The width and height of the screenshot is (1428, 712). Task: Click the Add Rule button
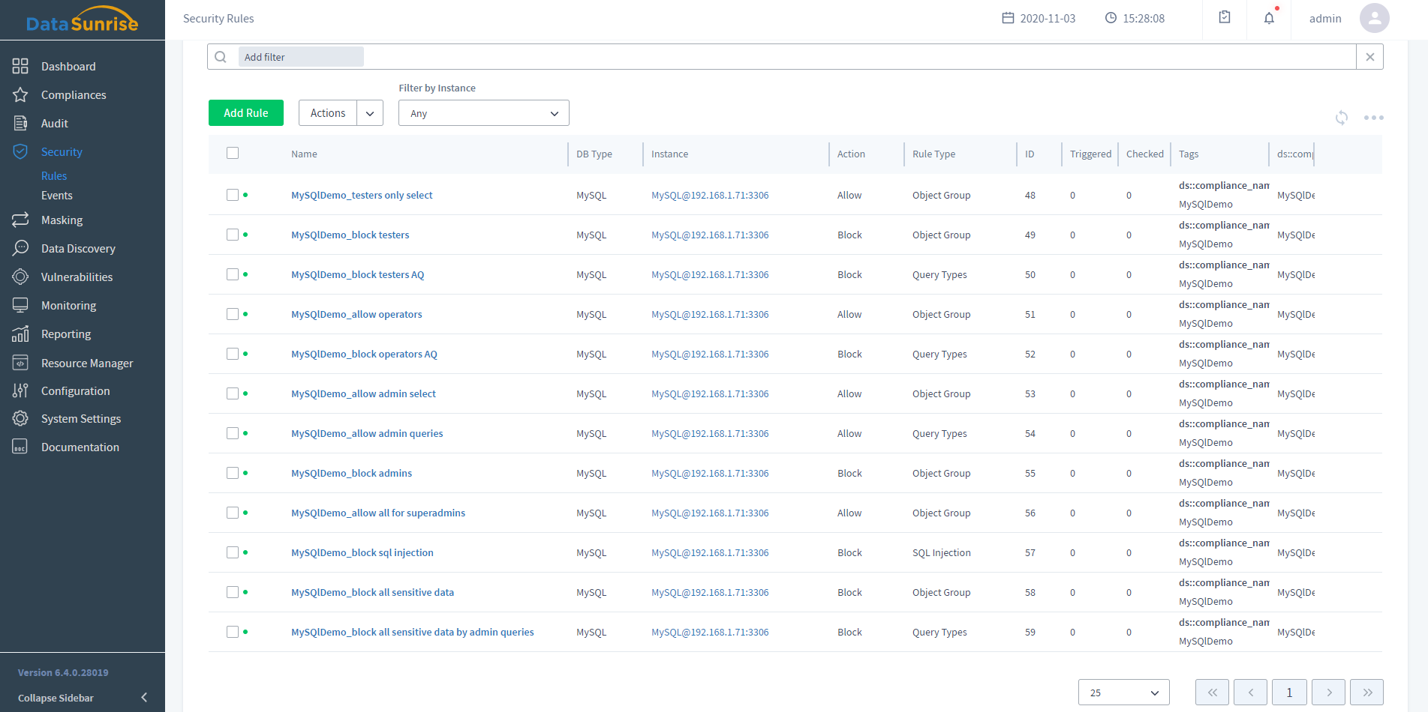tap(246, 113)
